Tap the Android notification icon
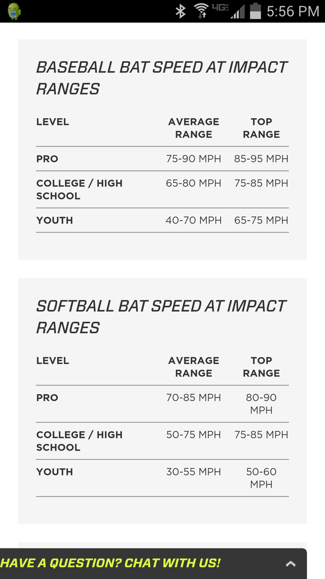325x579 pixels. click(15, 10)
